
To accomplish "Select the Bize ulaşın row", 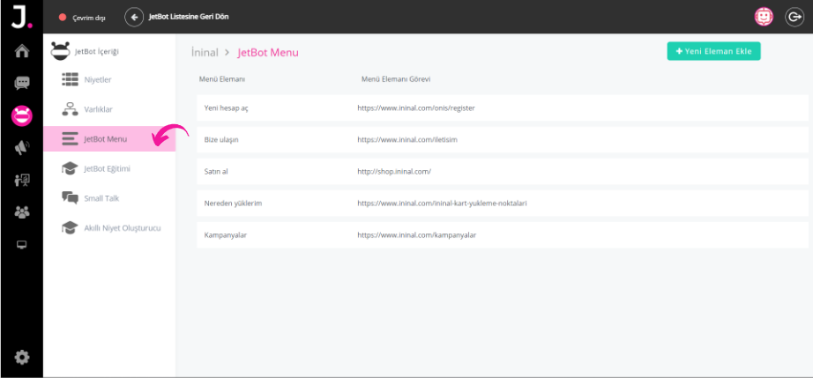I will click(503, 140).
